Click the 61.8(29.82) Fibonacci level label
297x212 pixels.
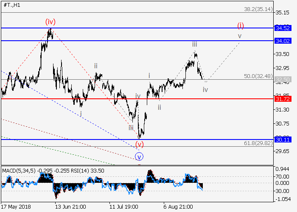[258, 143]
